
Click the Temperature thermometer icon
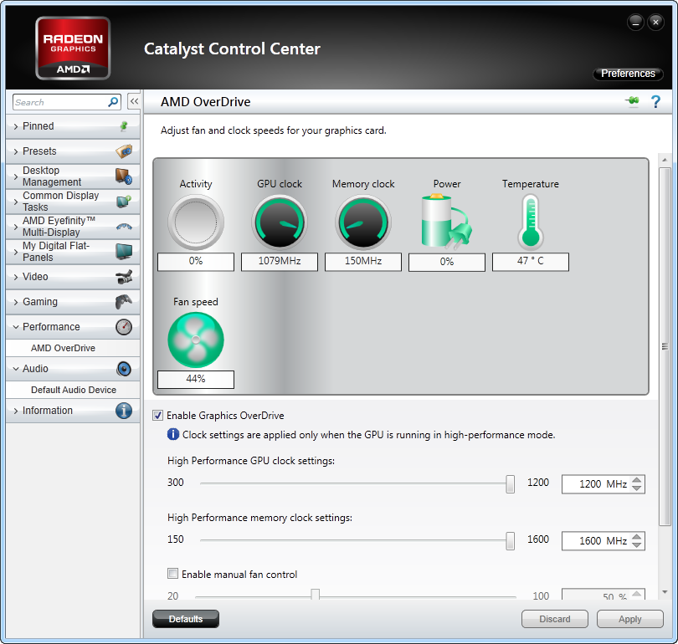click(531, 222)
